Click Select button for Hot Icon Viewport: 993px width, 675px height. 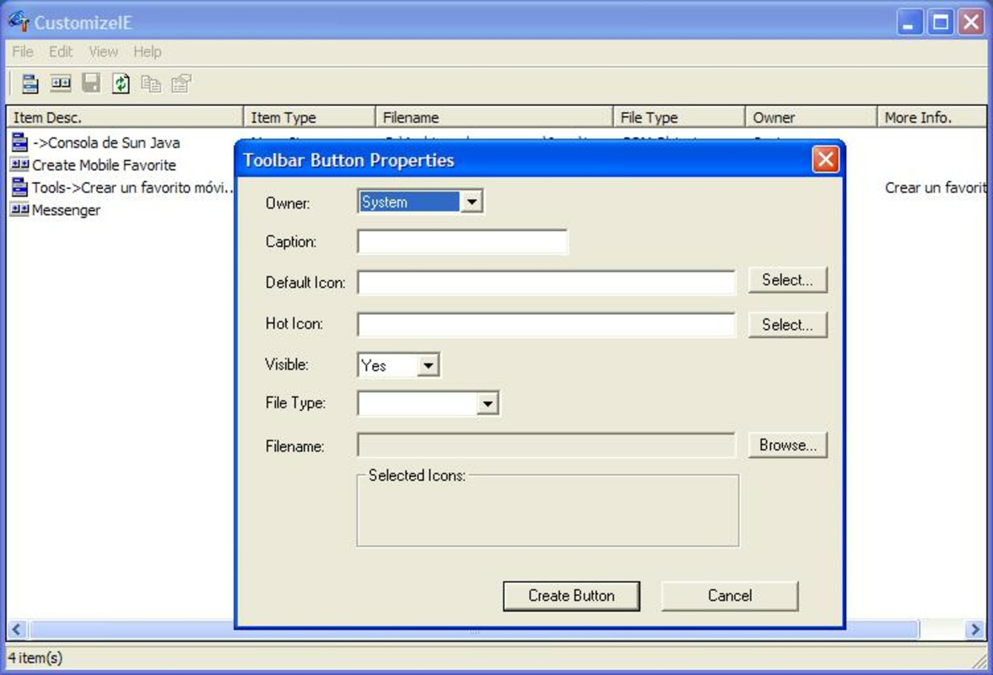(787, 325)
